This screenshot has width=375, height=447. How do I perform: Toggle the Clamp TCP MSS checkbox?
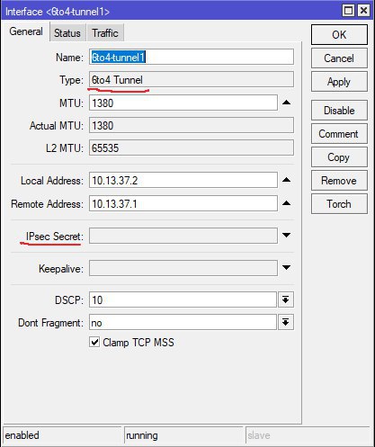[94, 342]
